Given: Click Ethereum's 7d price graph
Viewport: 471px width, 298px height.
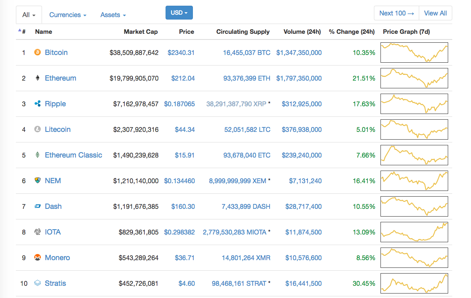Looking at the screenshot, I should coord(414,78).
